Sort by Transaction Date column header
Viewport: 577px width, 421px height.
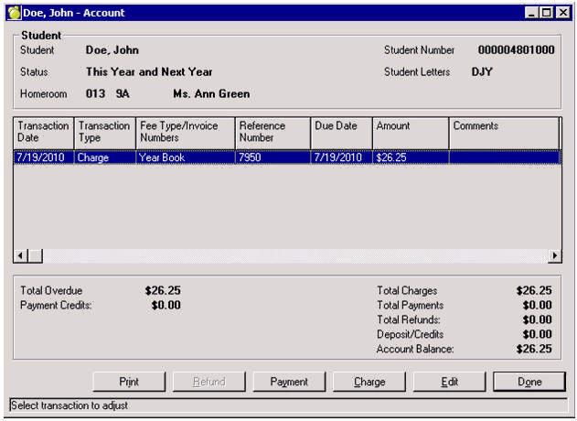(x=43, y=132)
